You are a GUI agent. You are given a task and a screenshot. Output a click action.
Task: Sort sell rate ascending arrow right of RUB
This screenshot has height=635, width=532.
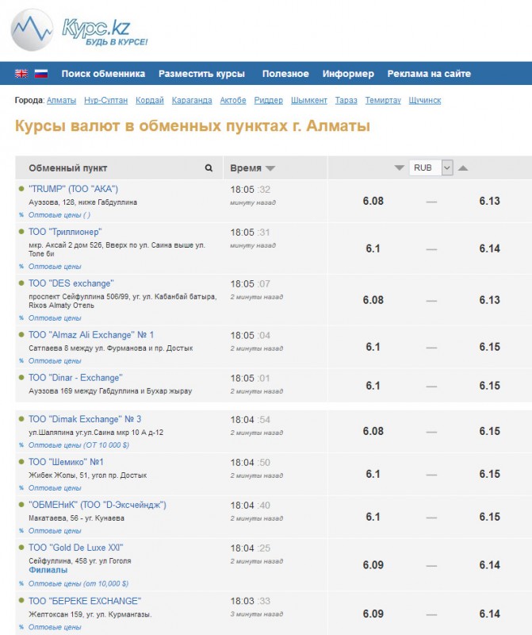(x=463, y=168)
